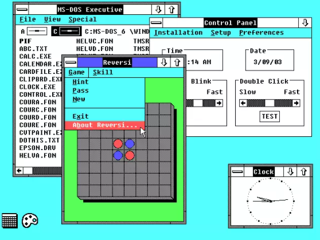Select COURE.FON in file list
The height and width of the screenshot is (240, 320).
point(38,125)
